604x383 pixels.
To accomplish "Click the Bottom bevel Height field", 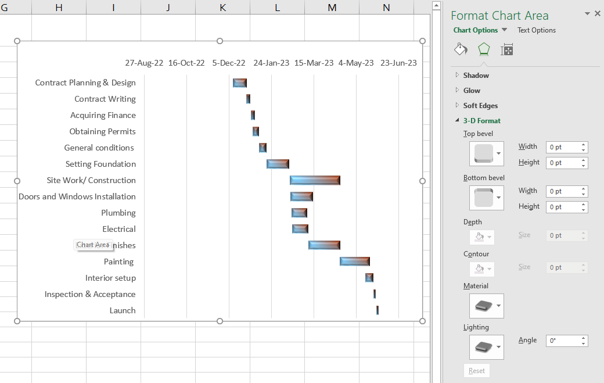I will click(563, 207).
